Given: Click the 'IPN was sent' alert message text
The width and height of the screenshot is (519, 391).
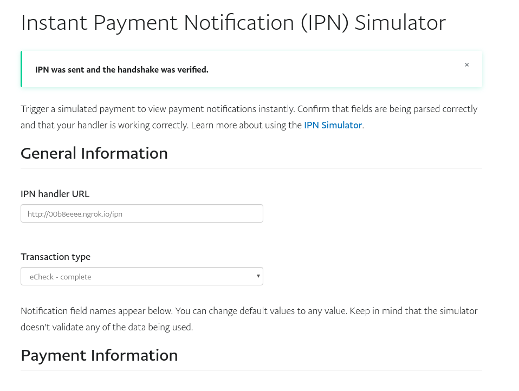Looking at the screenshot, I should (x=121, y=70).
